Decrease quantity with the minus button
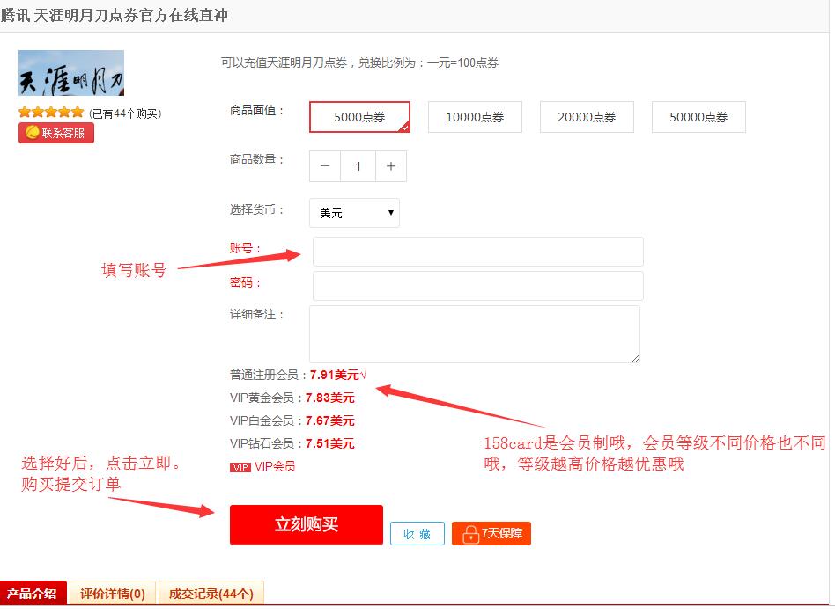This screenshot has height=614, width=835. click(x=325, y=166)
